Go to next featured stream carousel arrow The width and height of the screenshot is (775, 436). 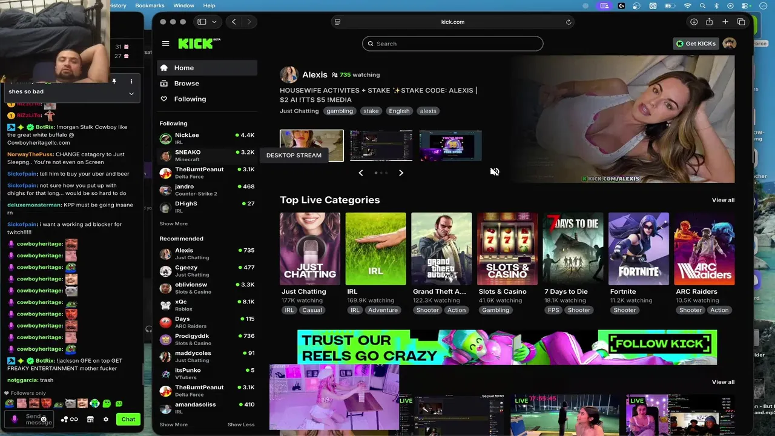pos(401,173)
